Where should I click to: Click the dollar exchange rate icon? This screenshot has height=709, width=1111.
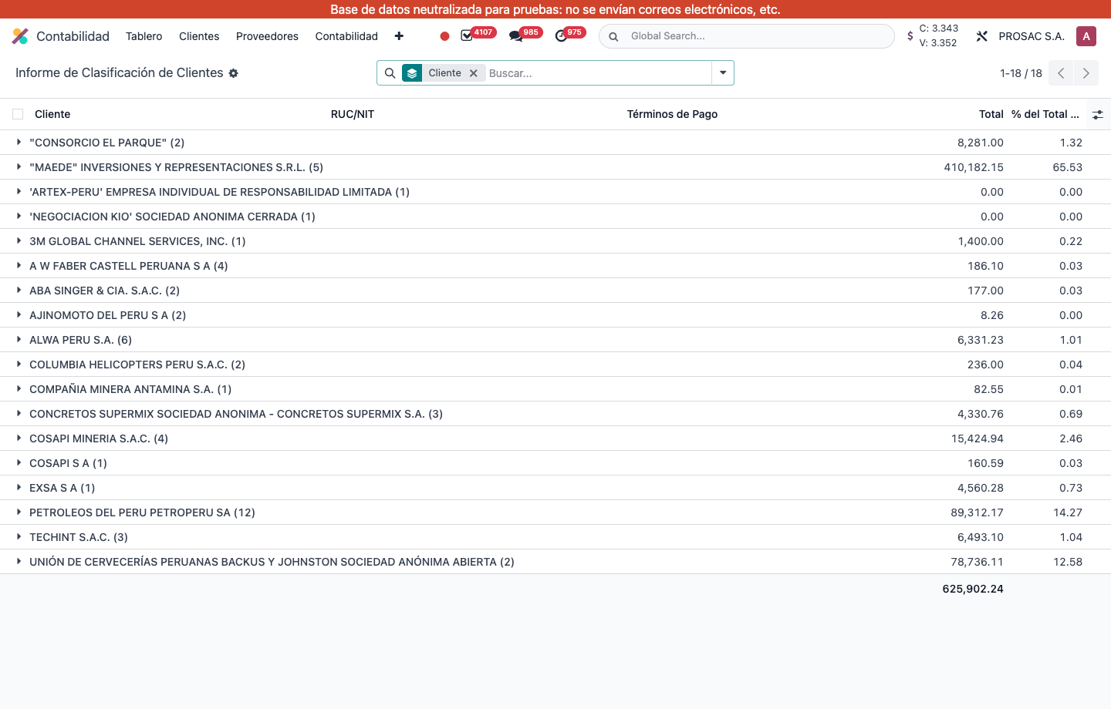click(x=910, y=36)
